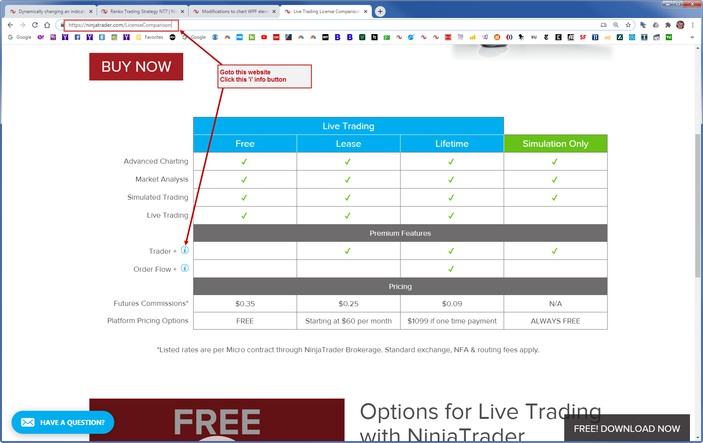703x443 pixels.
Task: Open the Facebook bookmark
Action: pos(77,37)
